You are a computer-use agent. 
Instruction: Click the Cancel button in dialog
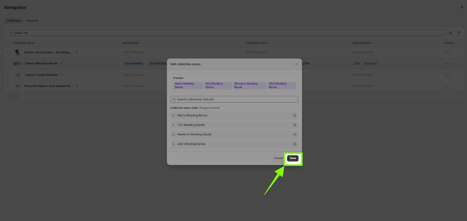[278, 158]
